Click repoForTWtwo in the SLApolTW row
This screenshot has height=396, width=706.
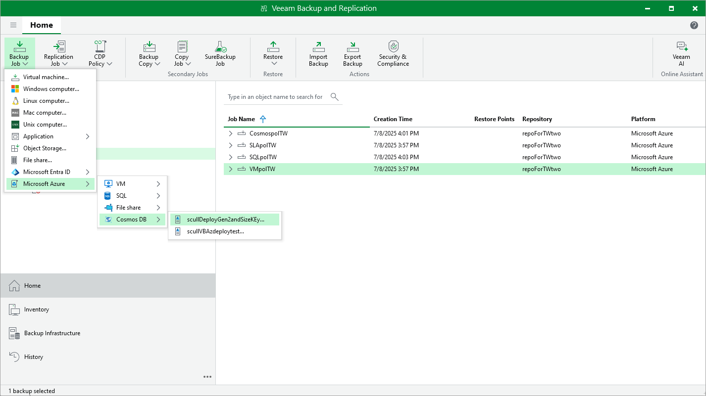[542, 145]
